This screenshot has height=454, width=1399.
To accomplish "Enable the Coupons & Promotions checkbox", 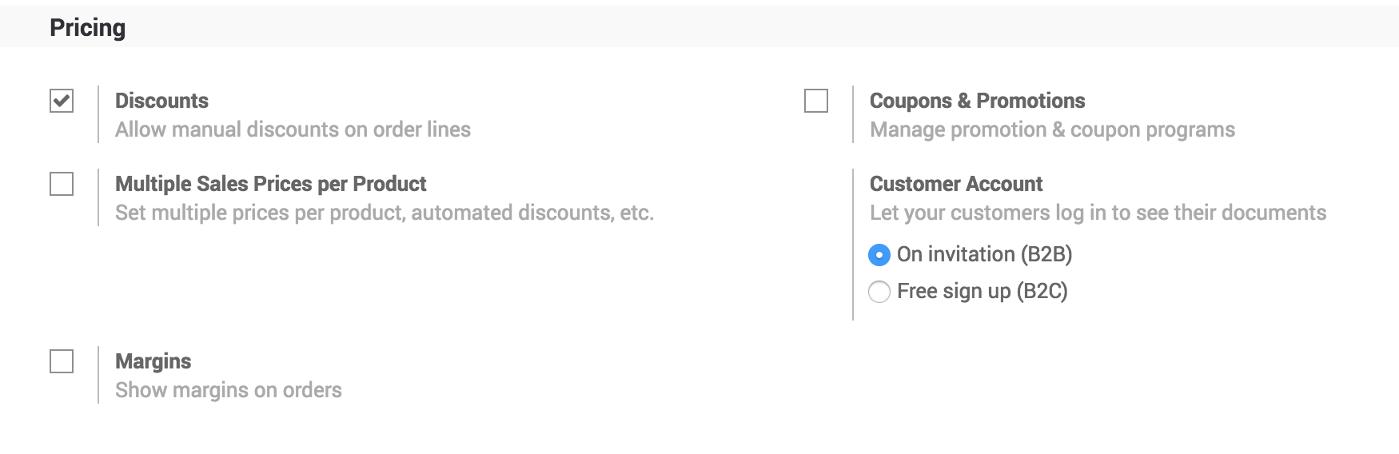I will [x=816, y=102].
